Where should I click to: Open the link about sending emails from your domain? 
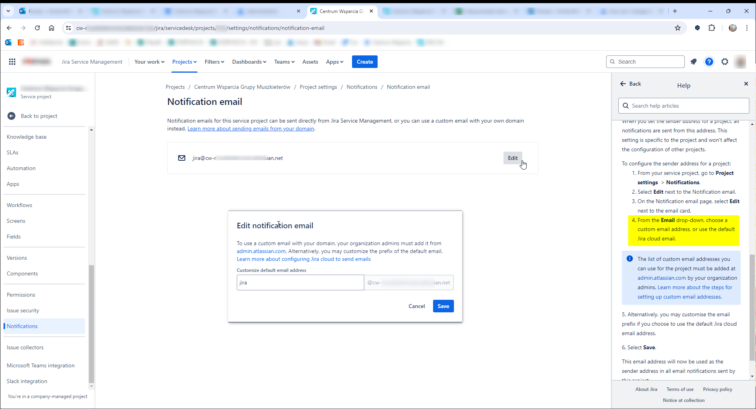click(x=251, y=128)
